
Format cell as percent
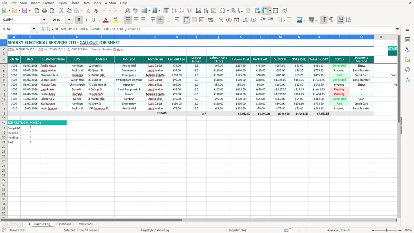[x=221, y=20]
